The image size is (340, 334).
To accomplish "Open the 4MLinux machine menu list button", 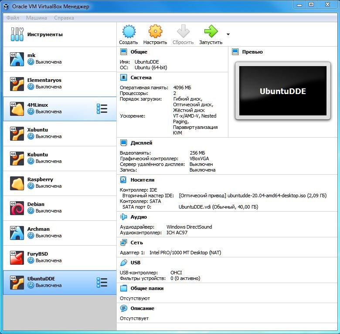I will click(102, 108).
